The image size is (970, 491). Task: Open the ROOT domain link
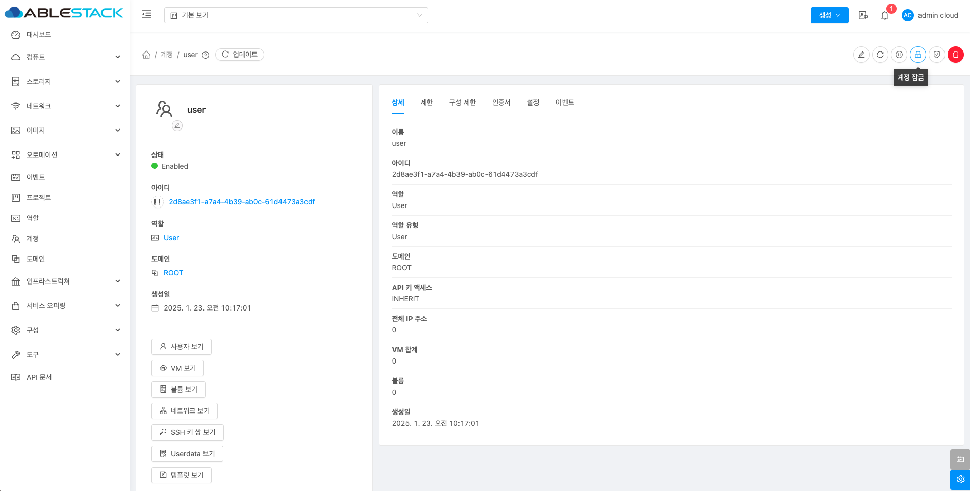(x=173, y=273)
